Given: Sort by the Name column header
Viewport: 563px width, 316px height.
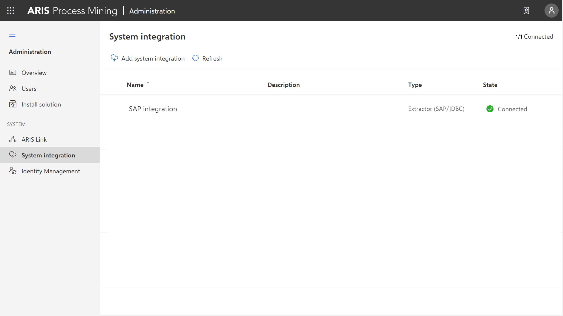Looking at the screenshot, I should pyautogui.click(x=135, y=85).
